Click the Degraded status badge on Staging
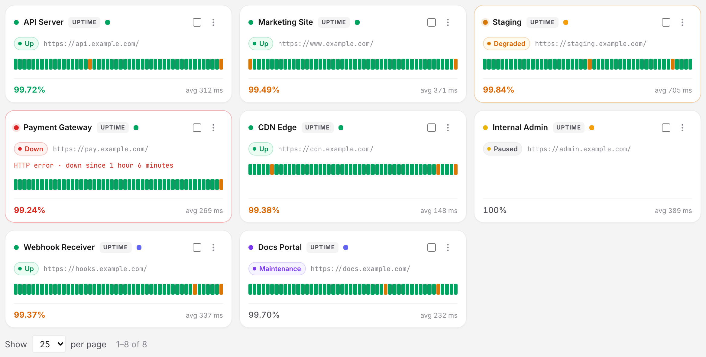 506,44
